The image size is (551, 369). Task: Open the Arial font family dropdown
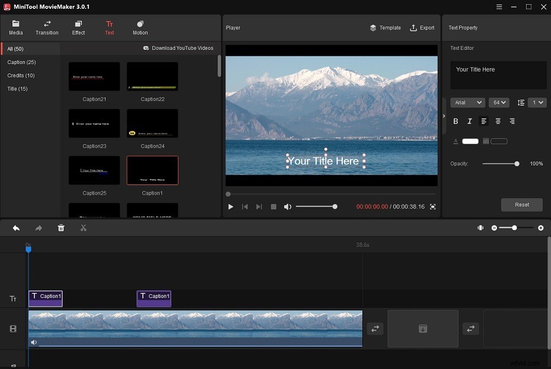(467, 102)
